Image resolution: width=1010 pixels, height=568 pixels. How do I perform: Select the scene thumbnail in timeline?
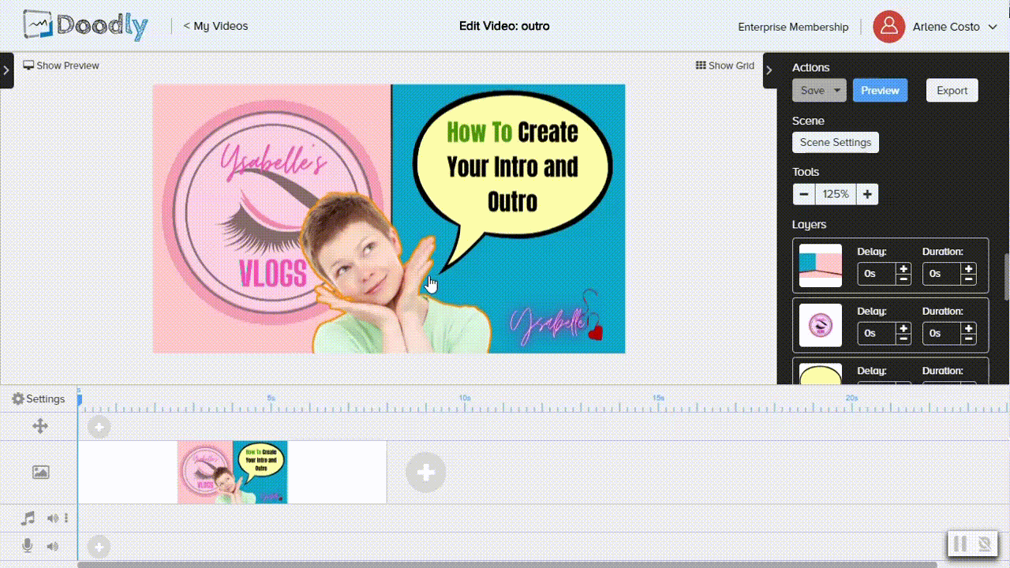[232, 472]
